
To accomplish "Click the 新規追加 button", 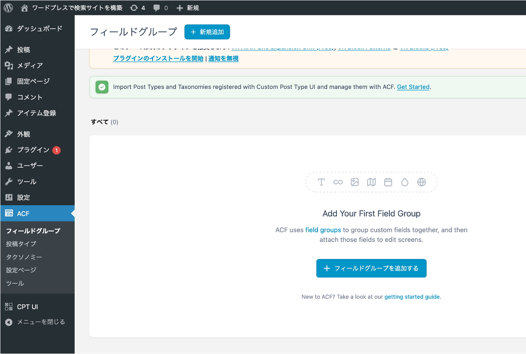I will (207, 32).
